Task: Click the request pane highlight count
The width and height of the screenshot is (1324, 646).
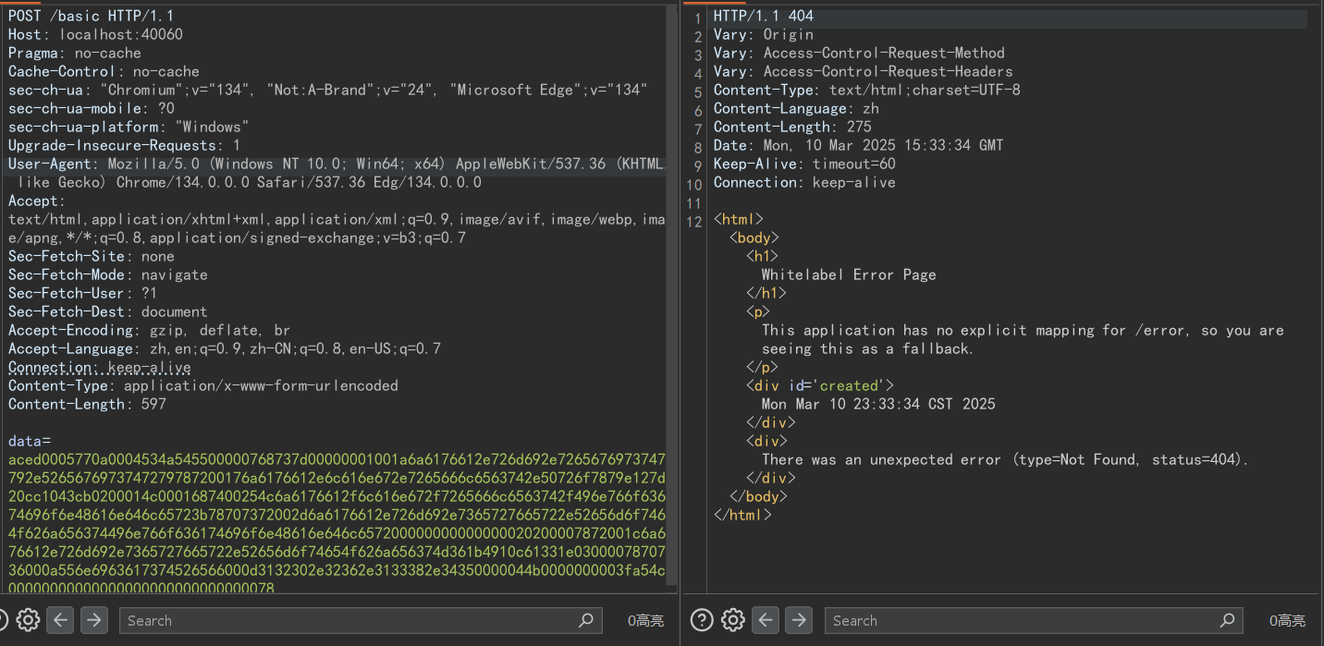Action: tap(645, 621)
